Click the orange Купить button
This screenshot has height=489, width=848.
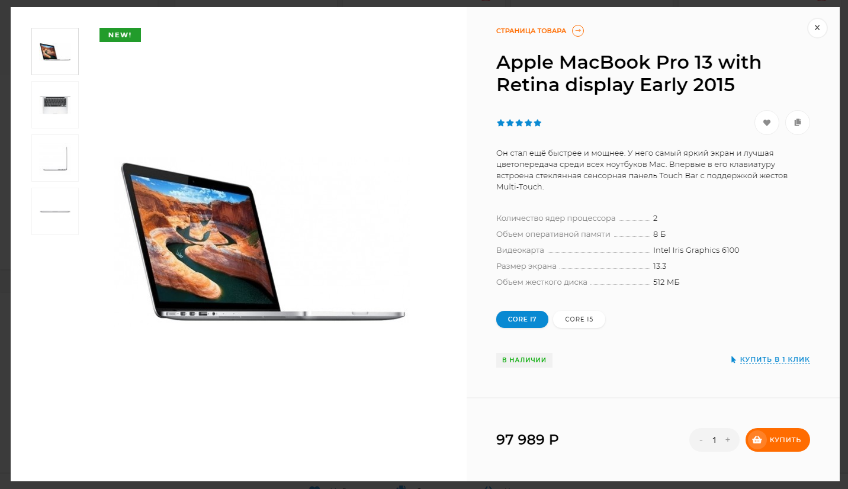coord(778,440)
